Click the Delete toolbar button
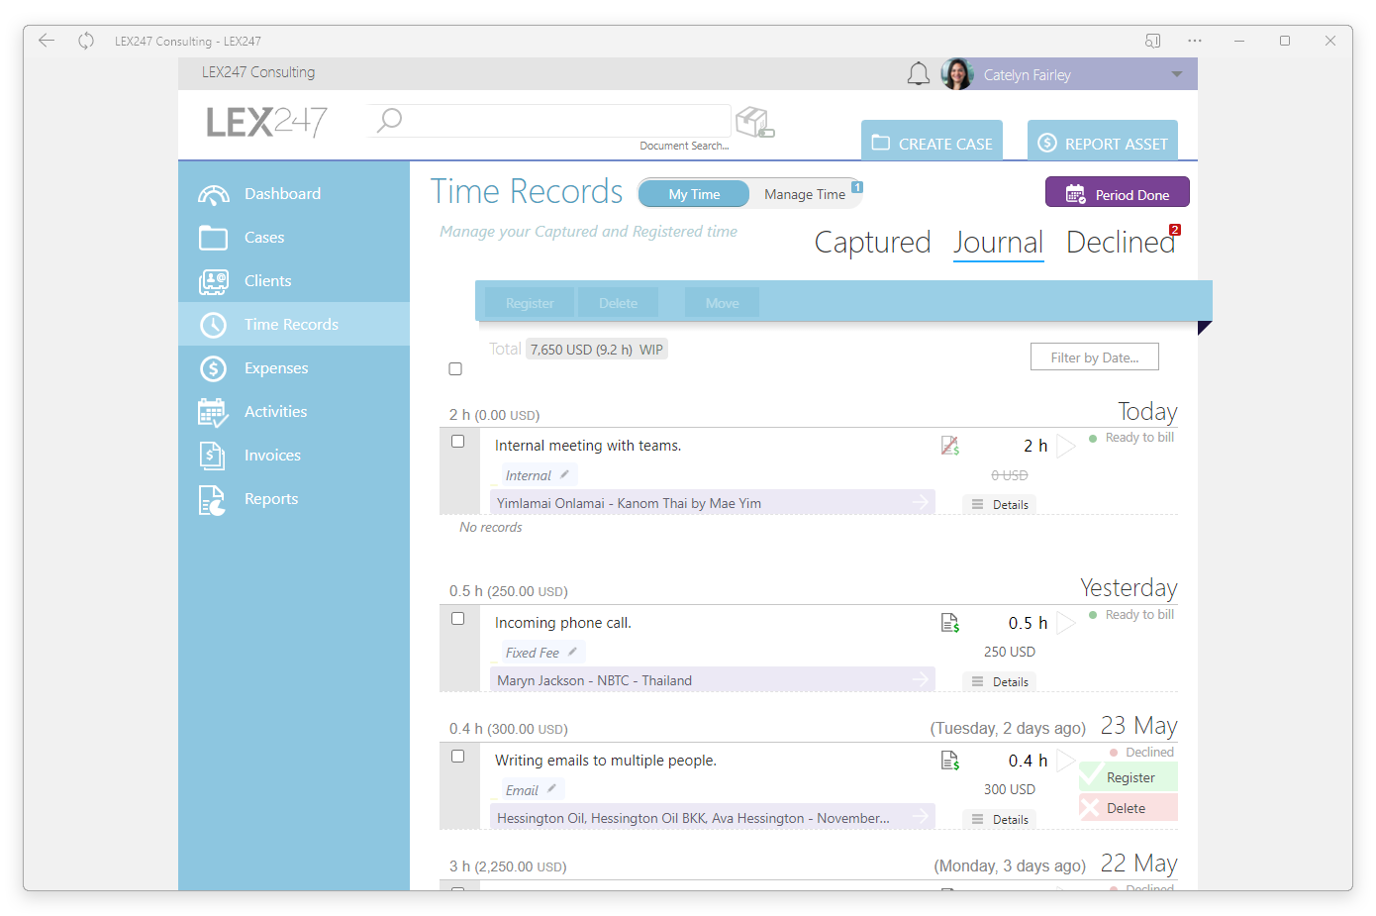Viewport: 1376px width, 916px height. click(x=618, y=303)
